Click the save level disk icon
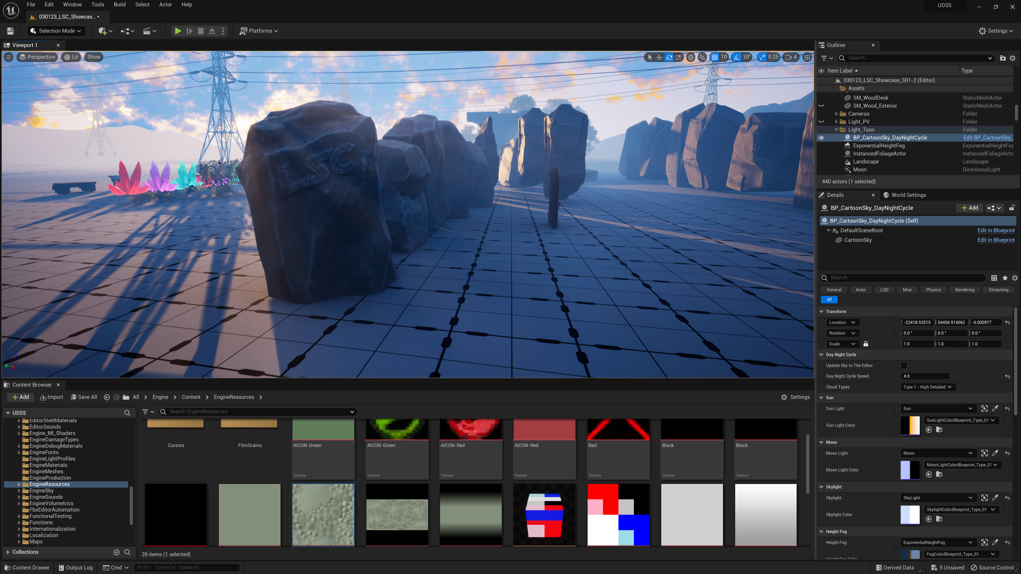The image size is (1021, 574). coord(10,31)
